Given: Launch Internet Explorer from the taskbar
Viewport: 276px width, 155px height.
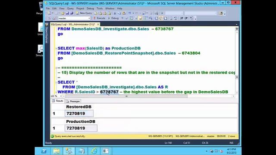Looking at the screenshot, I should pyautogui.click(x=94, y=151).
